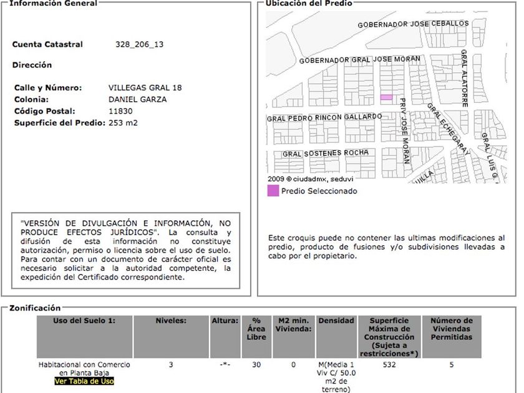The image size is (524, 393).
Task: Click Habitacional con Comercio en Planta Baja cell
Action: click(x=84, y=369)
